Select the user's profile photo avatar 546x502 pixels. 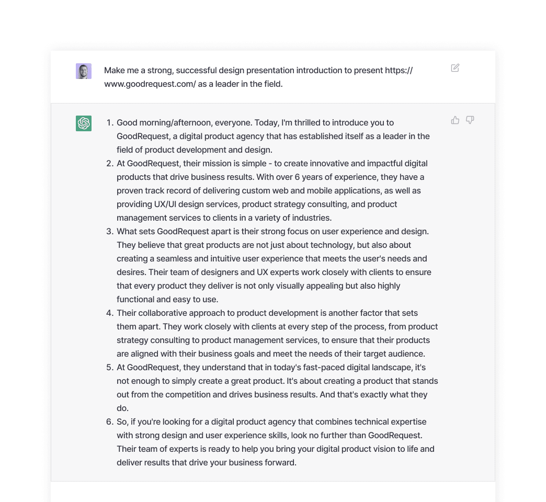coord(84,71)
